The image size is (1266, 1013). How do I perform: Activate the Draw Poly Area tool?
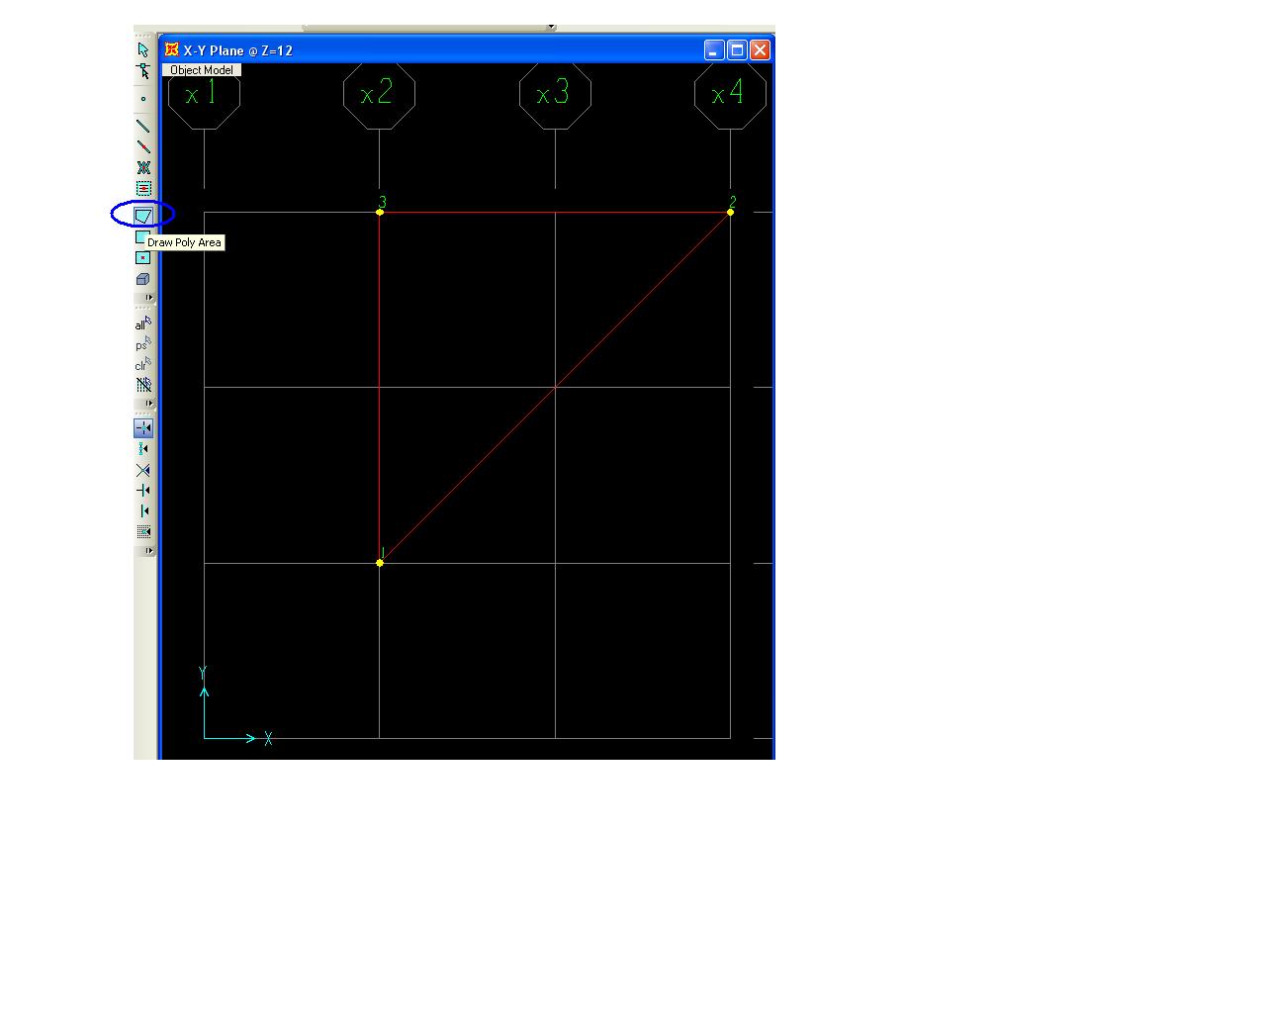click(143, 215)
